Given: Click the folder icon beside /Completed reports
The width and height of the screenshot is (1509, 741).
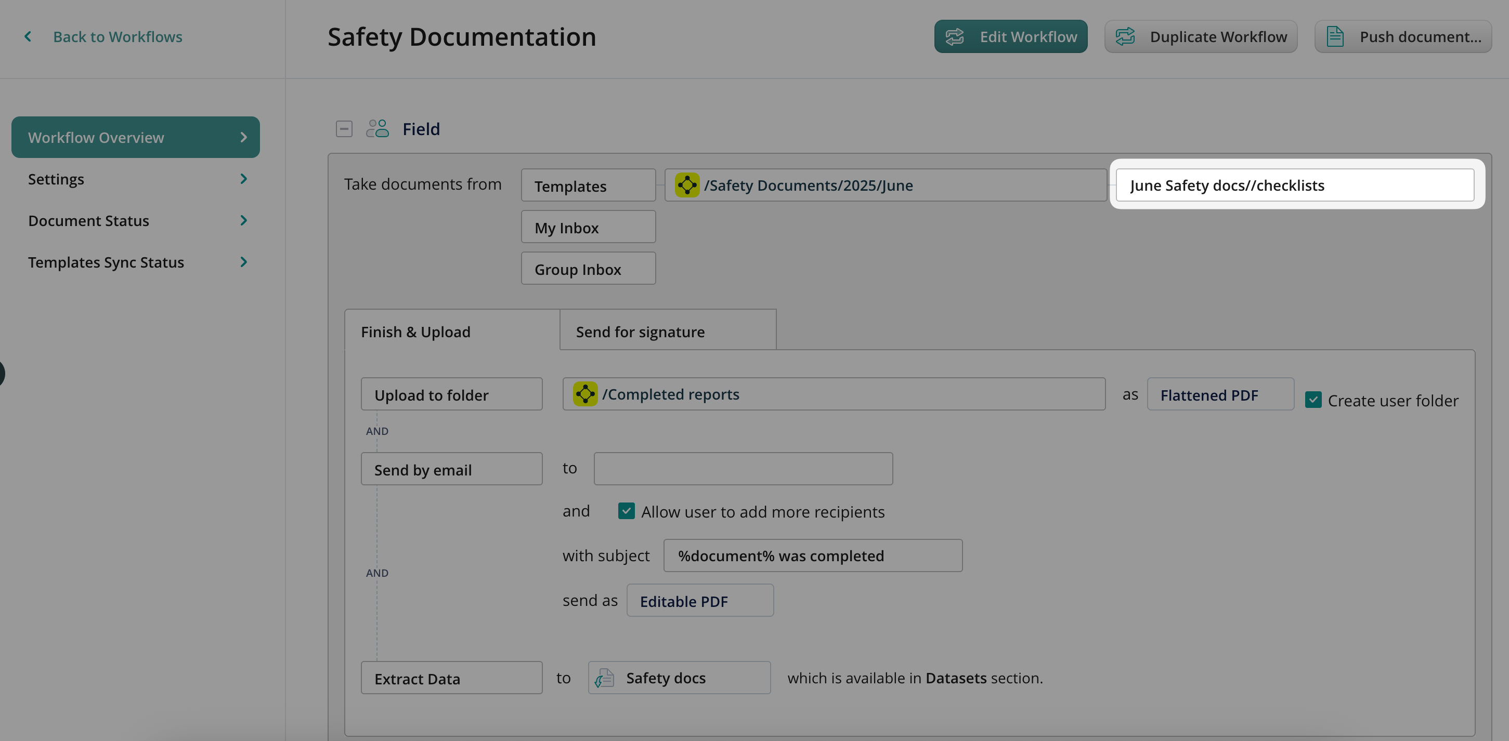Looking at the screenshot, I should click(584, 394).
